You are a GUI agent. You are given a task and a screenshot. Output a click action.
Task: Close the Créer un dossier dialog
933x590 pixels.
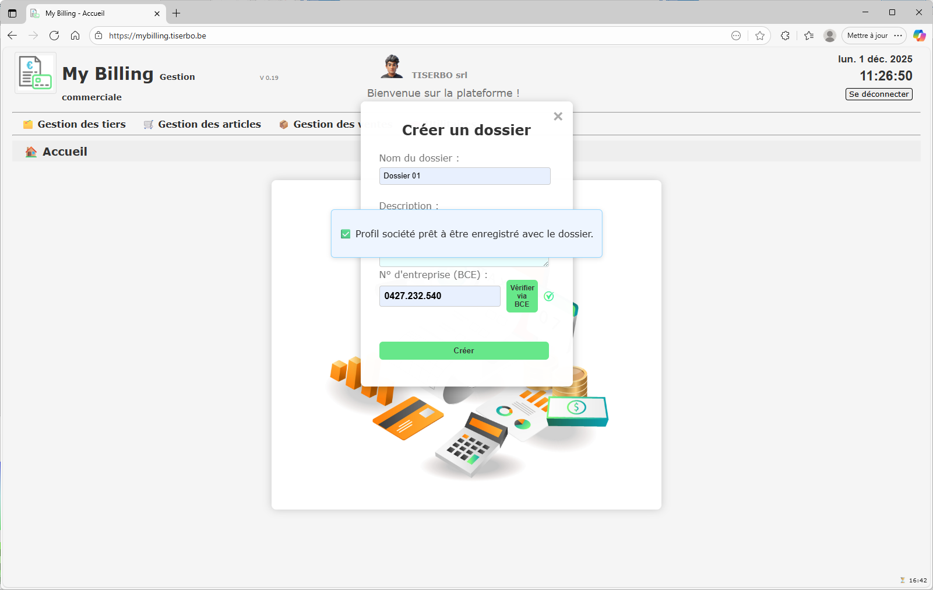(558, 117)
